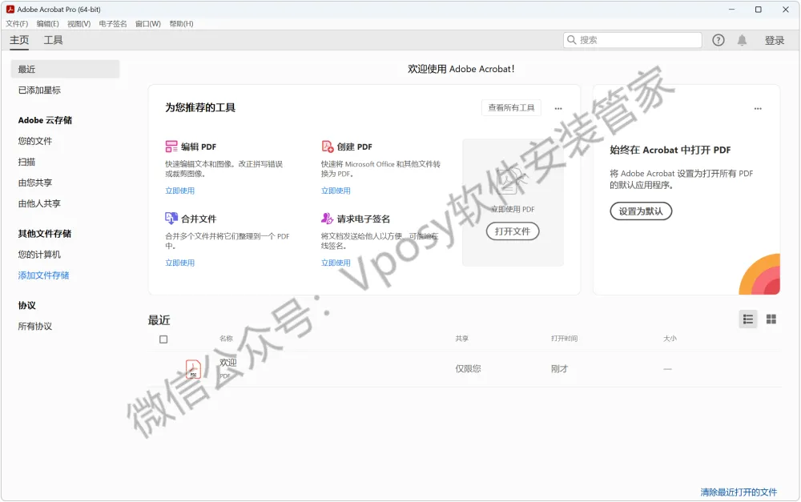Click 立即使用 under 请求电子签名
This screenshot has width=801, height=502.
tap(336, 263)
